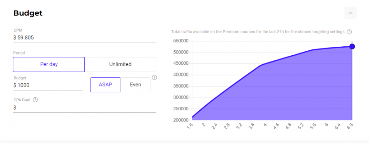The height and width of the screenshot is (143, 369).
Task: Click the CPA Goal input field
Action: [84, 108]
